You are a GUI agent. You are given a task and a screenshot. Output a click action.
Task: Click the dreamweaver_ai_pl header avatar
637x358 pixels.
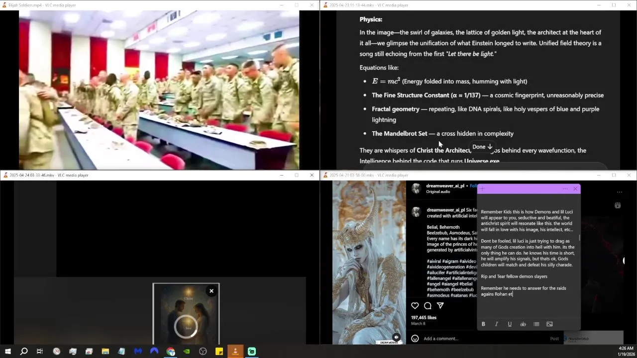point(416,188)
